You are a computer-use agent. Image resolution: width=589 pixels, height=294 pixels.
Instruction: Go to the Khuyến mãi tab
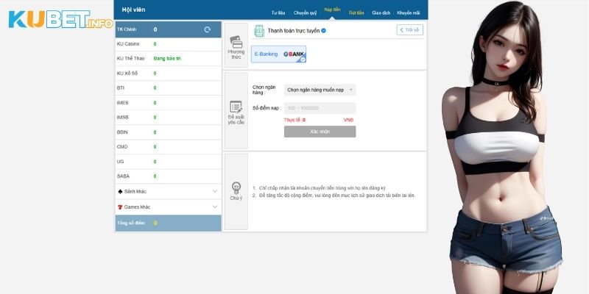(408, 13)
